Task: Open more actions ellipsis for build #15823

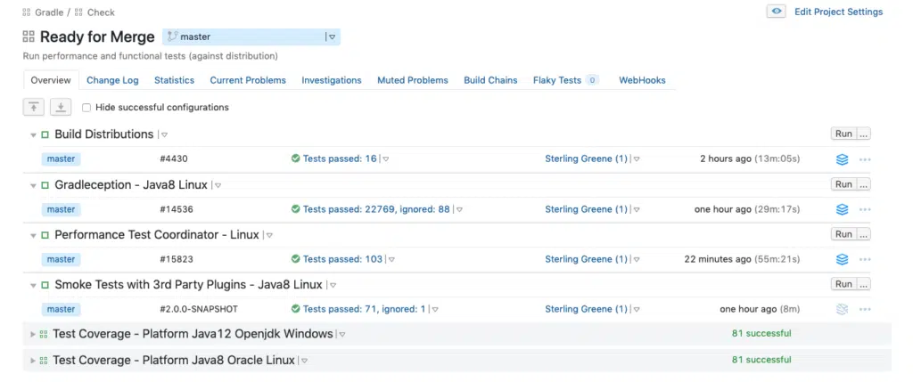Action: (864, 259)
